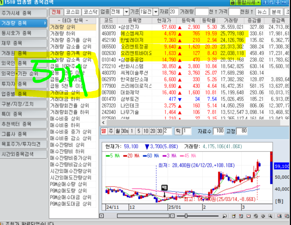Click the stock table horizontal scrollbar
The height and width of the screenshot is (225, 291).
click(x=193, y=122)
